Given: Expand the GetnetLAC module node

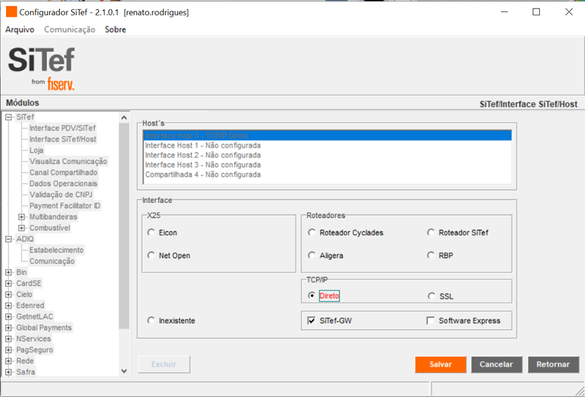Looking at the screenshot, I should (x=9, y=317).
